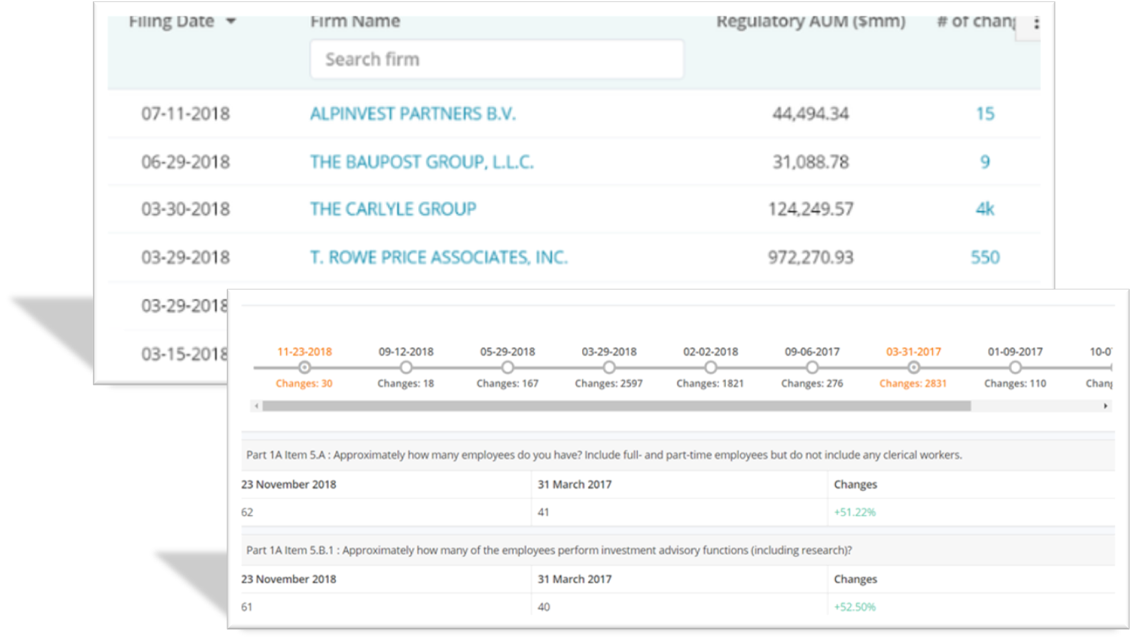This screenshot has height=640, width=1131.
Task: Select the 09-12-2018 timeline marker
Action: 406,367
